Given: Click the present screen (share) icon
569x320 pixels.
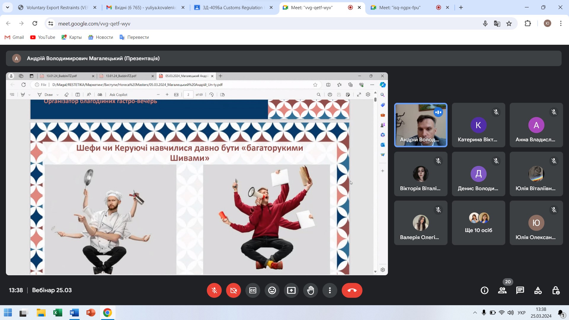Looking at the screenshot, I should coord(291,290).
